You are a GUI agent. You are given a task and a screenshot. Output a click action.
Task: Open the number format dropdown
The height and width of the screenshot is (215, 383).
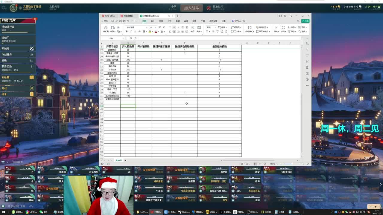(x=211, y=27)
